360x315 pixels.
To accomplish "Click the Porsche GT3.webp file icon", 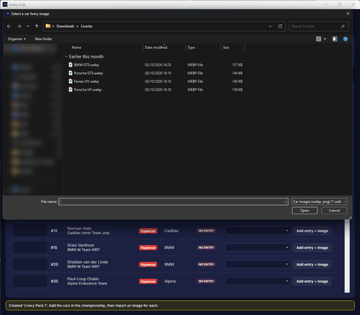I will tap(70, 73).
